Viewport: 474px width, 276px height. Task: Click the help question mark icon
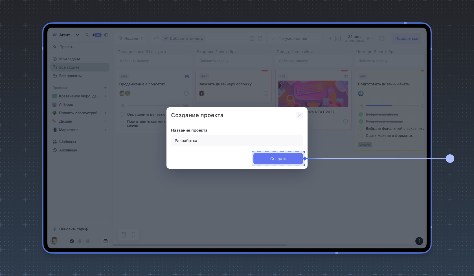pos(419,241)
